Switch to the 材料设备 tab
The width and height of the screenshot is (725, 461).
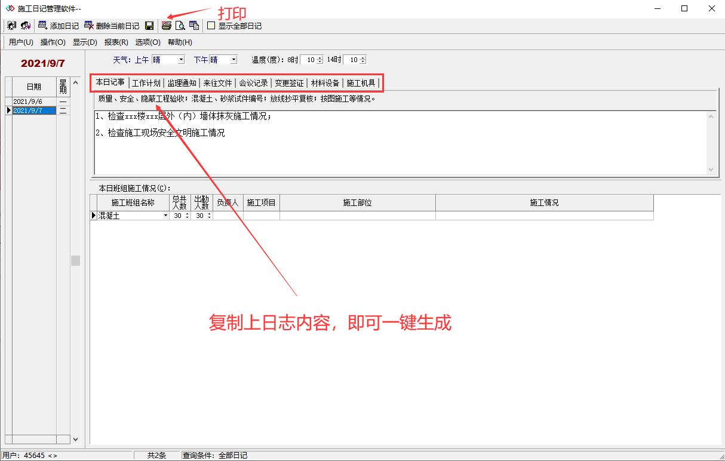[x=325, y=83]
